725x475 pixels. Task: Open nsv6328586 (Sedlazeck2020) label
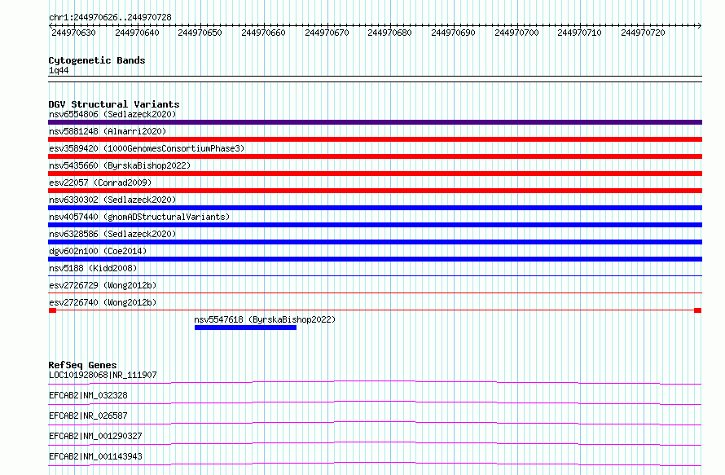tap(112, 234)
